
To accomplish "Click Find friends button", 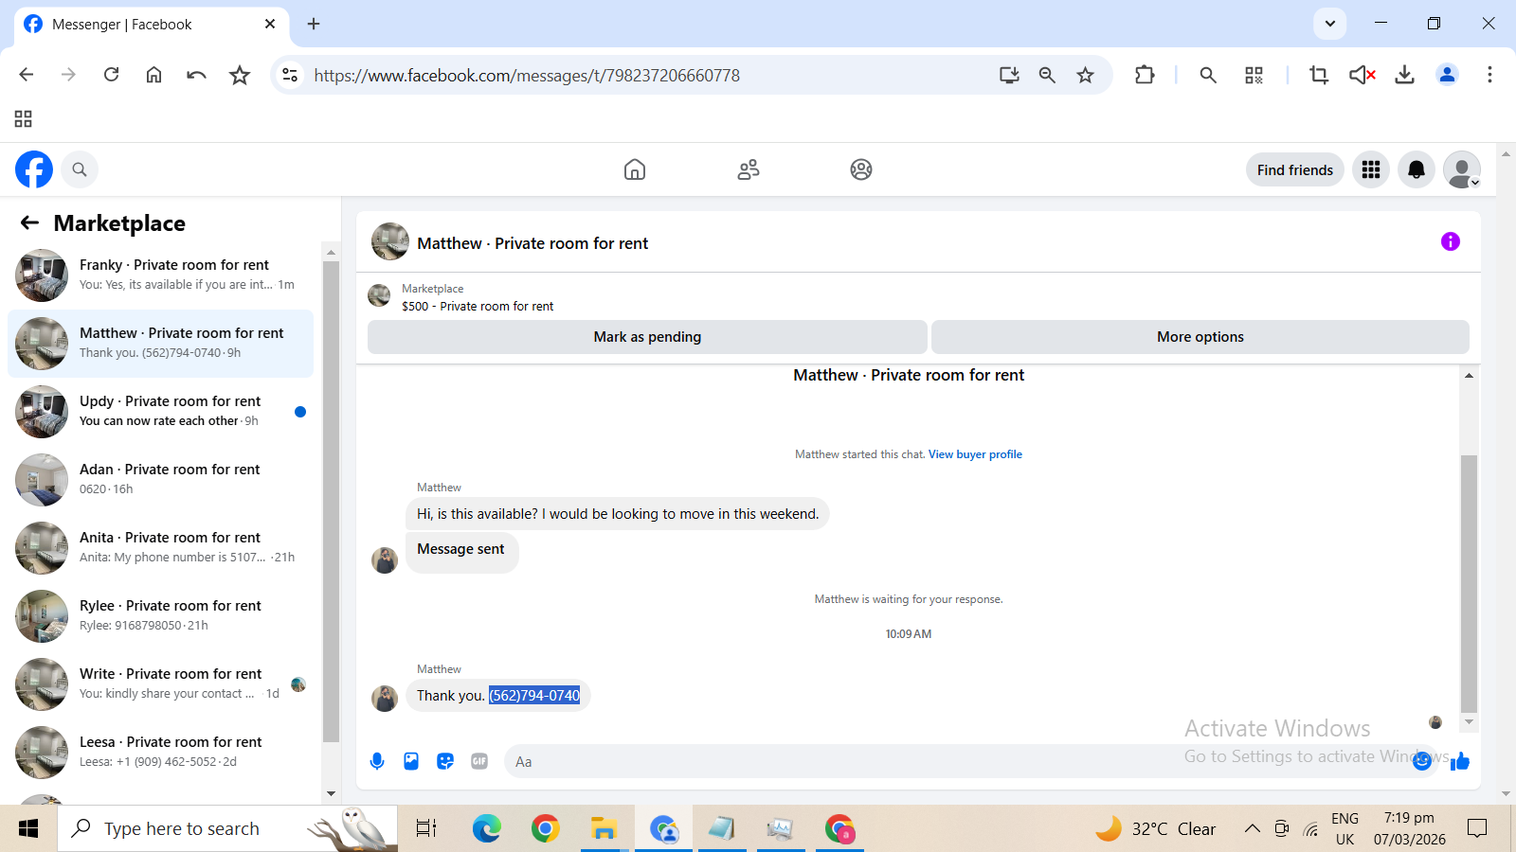I will 1295,170.
